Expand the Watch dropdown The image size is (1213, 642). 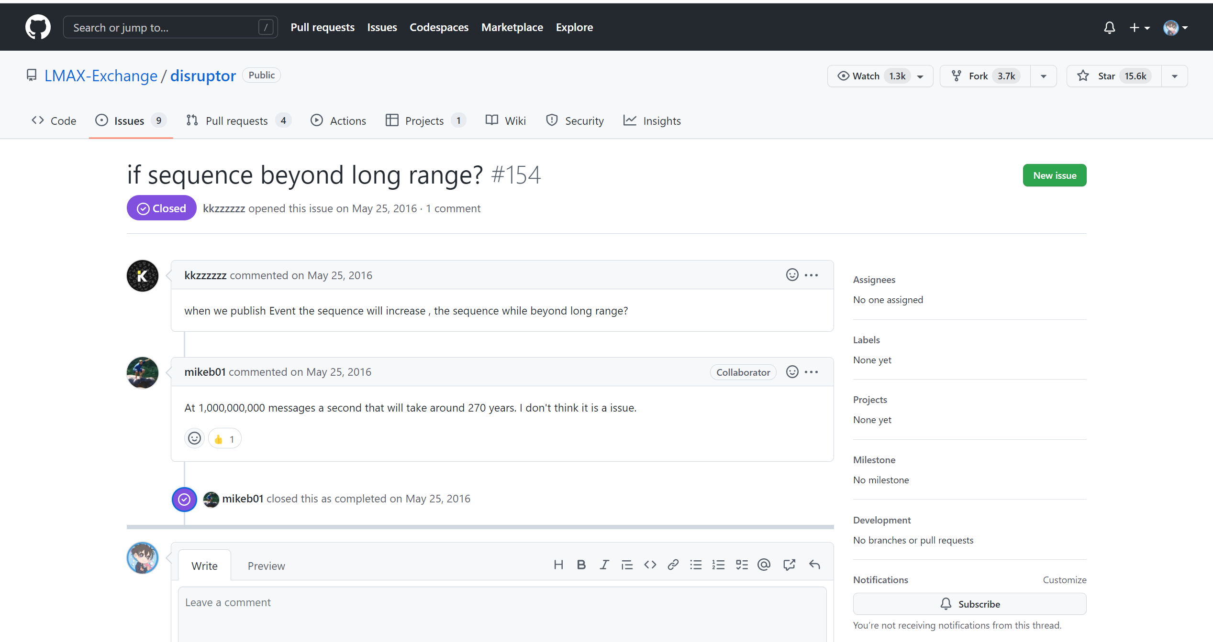click(x=880, y=76)
